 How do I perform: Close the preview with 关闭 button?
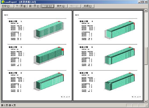click(x=88, y=6)
